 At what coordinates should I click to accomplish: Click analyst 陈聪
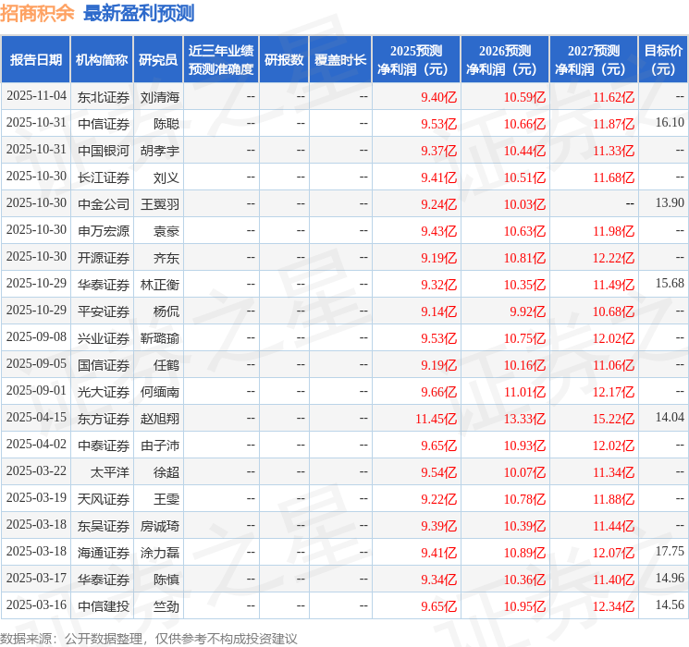(x=166, y=124)
